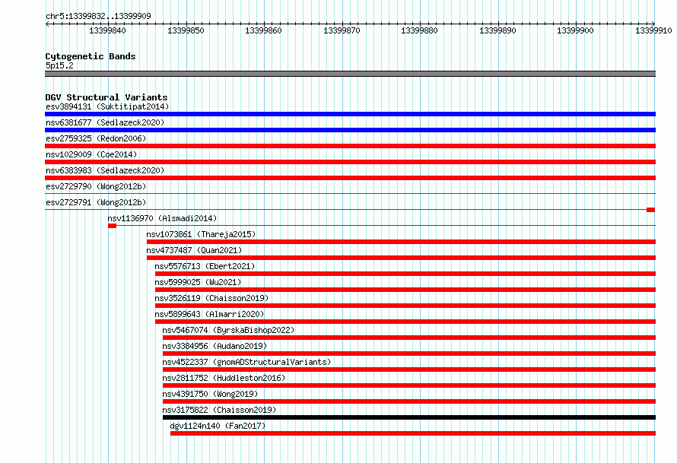Click the red bar under nsv3384956
Image resolution: width=677 pixels, height=463 pixels.
409,354
